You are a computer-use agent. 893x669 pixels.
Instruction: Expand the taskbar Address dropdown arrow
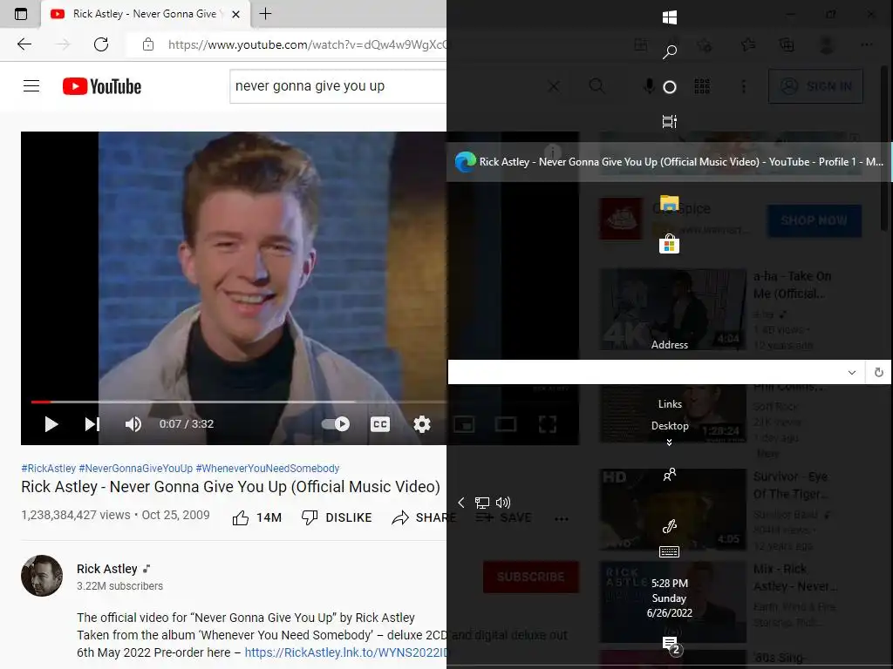pyautogui.click(x=852, y=372)
